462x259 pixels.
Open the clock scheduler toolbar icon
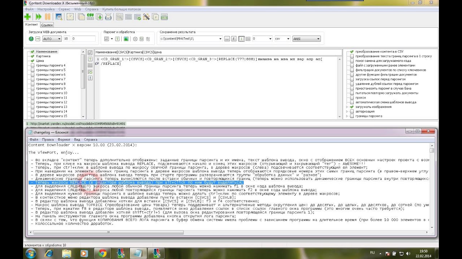(x=70, y=17)
